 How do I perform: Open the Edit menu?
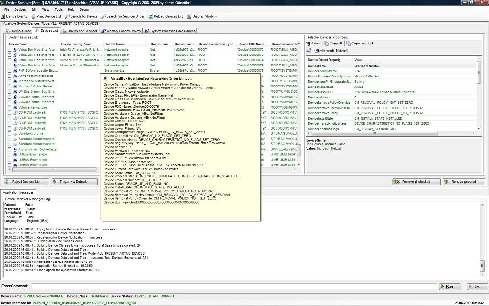(x=34, y=10)
